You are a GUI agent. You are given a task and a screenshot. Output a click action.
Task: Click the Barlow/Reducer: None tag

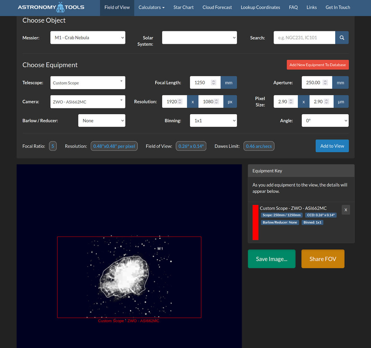(280, 222)
